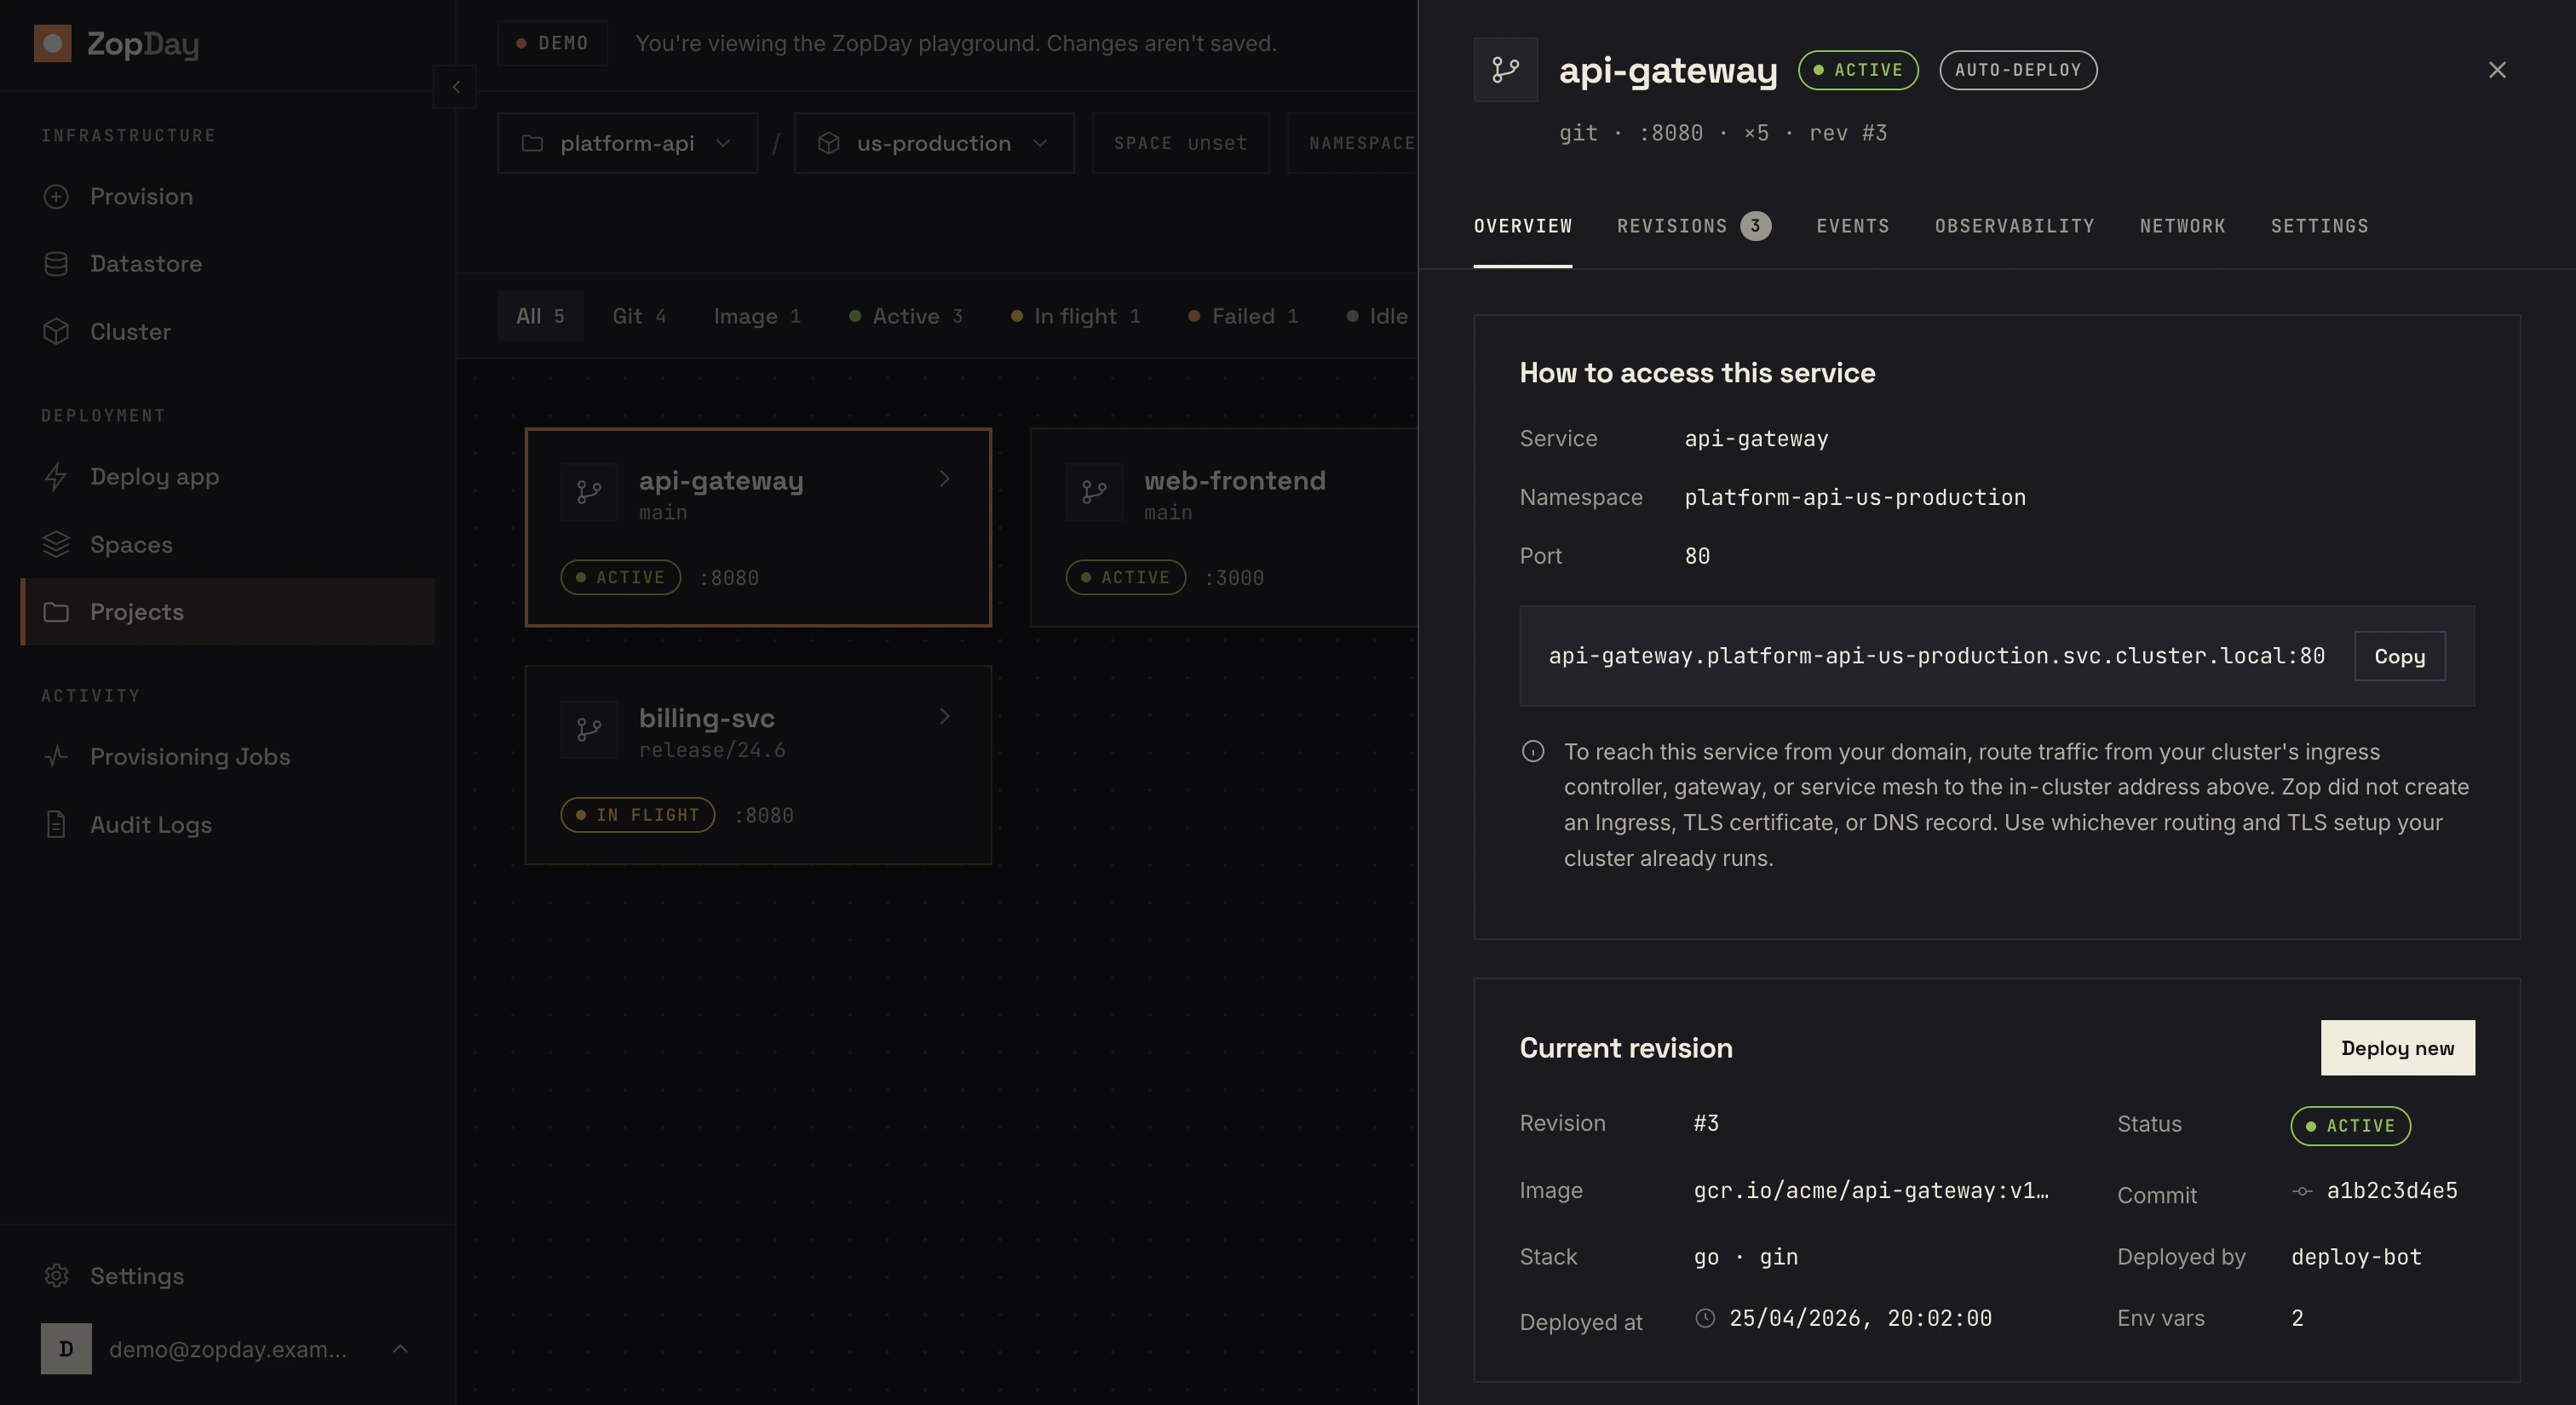Click the IN FLIGHT badge on billing-svc
2576x1405 pixels.
tap(638, 814)
